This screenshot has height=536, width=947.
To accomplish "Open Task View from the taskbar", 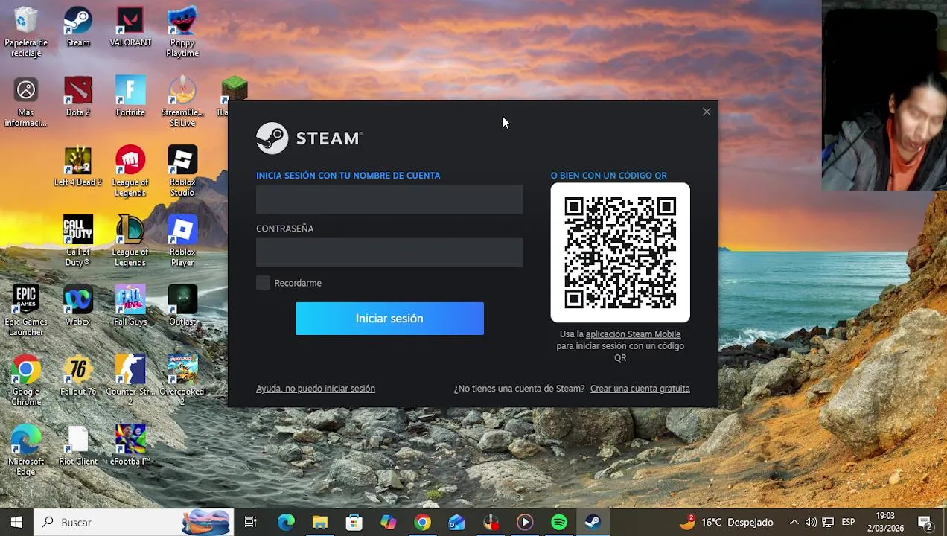I will 251,522.
